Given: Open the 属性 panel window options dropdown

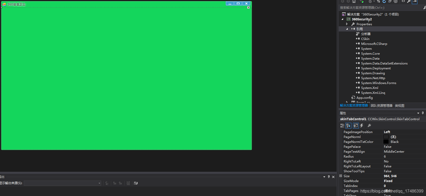Looking at the screenshot, I should point(418,113).
